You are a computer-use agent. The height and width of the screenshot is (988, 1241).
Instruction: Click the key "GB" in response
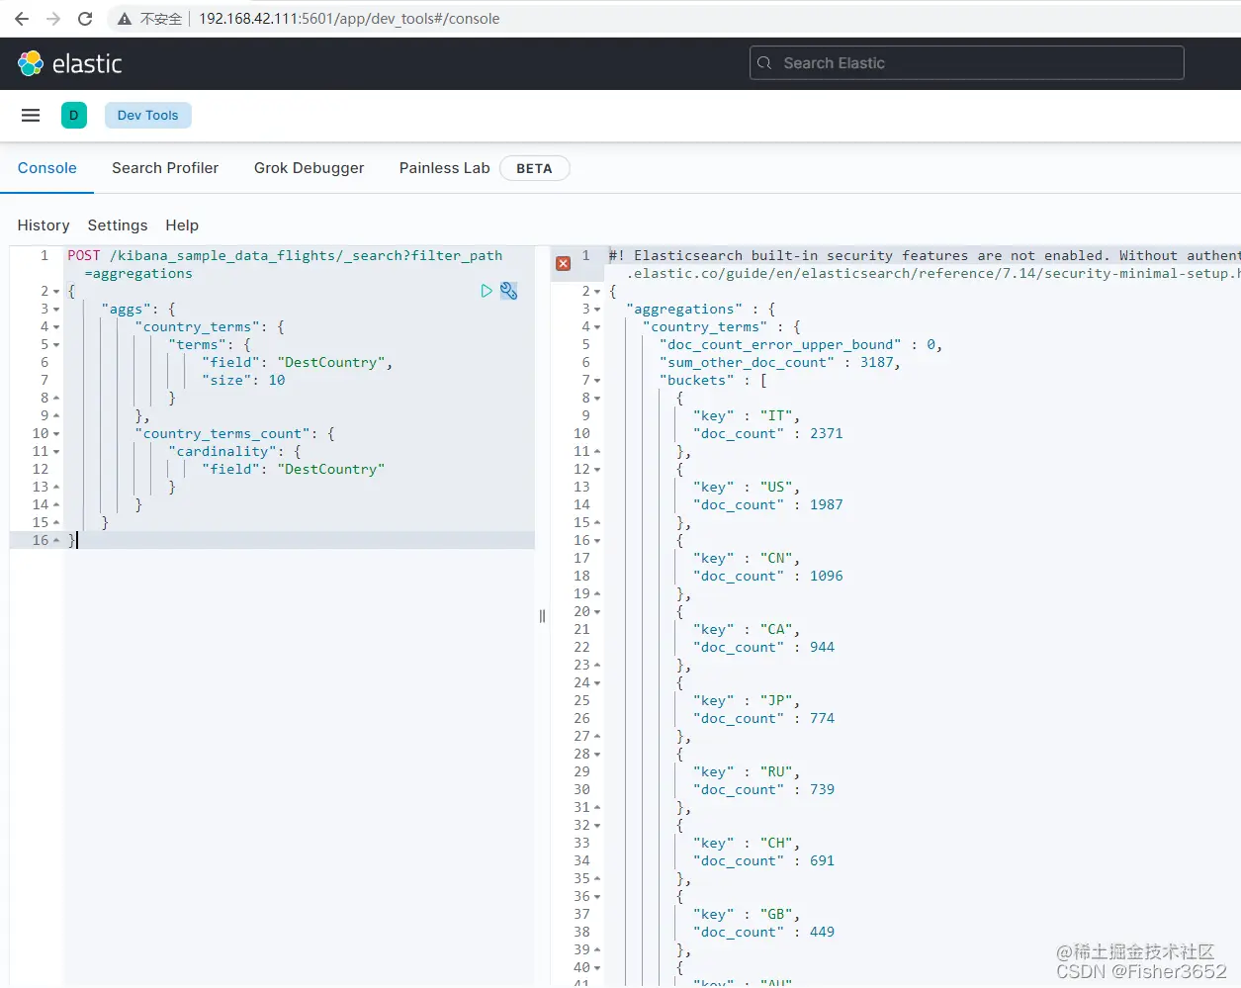click(x=776, y=915)
